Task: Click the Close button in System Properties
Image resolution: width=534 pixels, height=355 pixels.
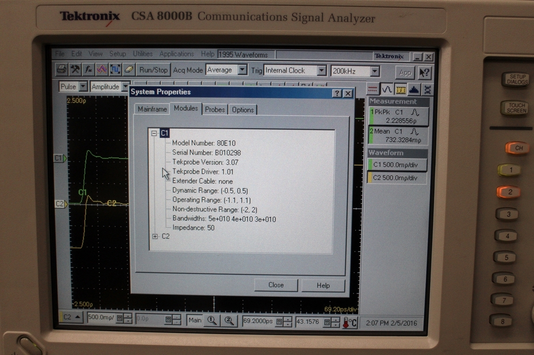Action: (276, 285)
